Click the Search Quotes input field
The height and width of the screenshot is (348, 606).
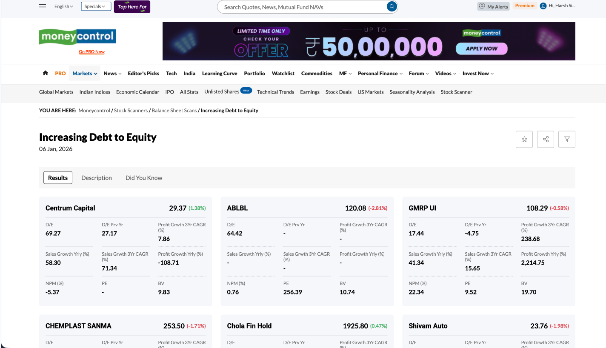click(x=302, y=7)
